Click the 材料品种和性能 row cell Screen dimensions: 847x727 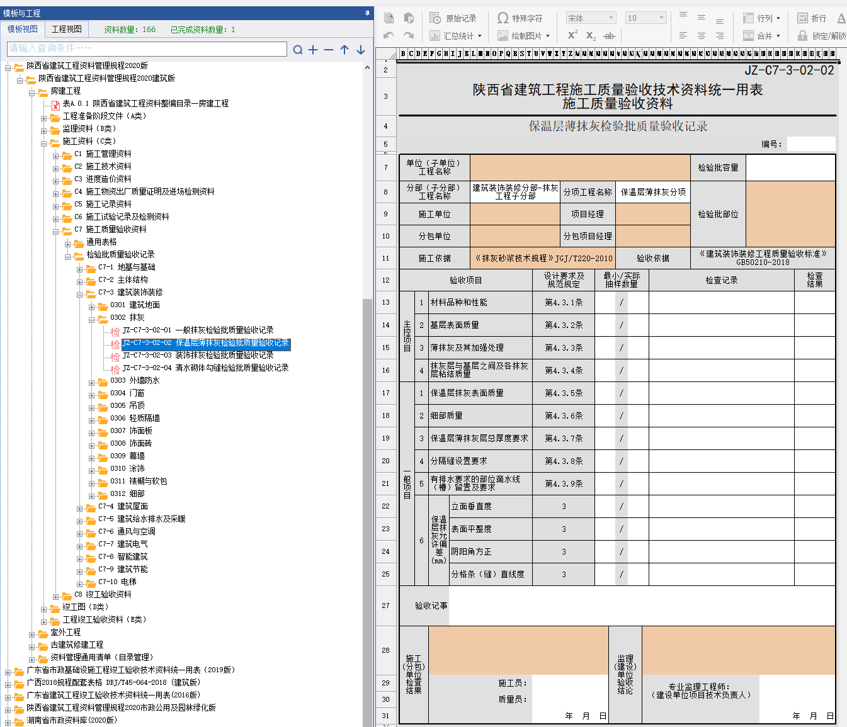[x=480, y=302]
